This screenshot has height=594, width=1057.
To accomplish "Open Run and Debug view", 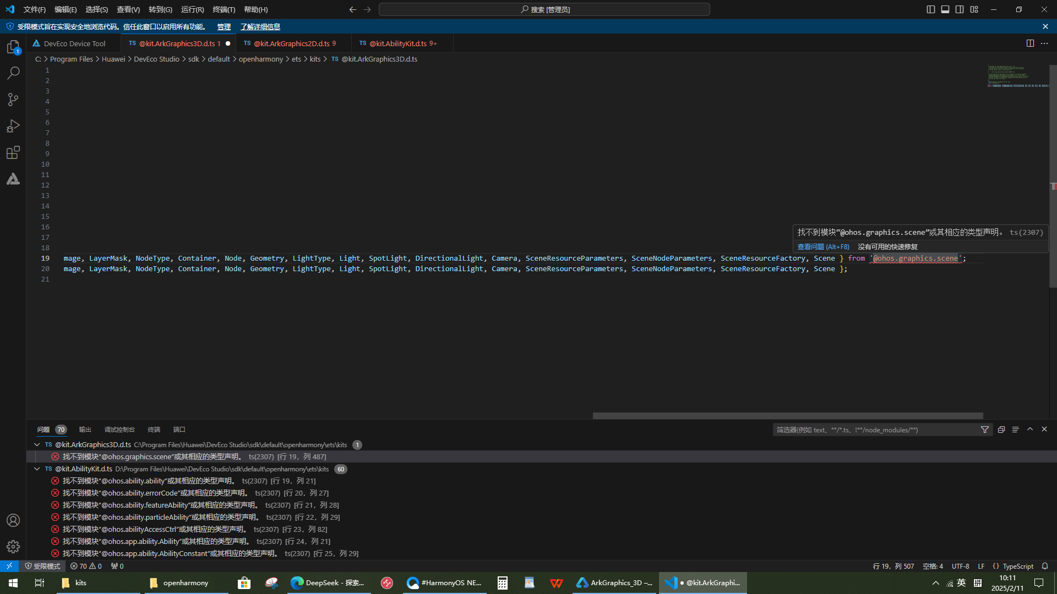I will (x=13, y=126).
